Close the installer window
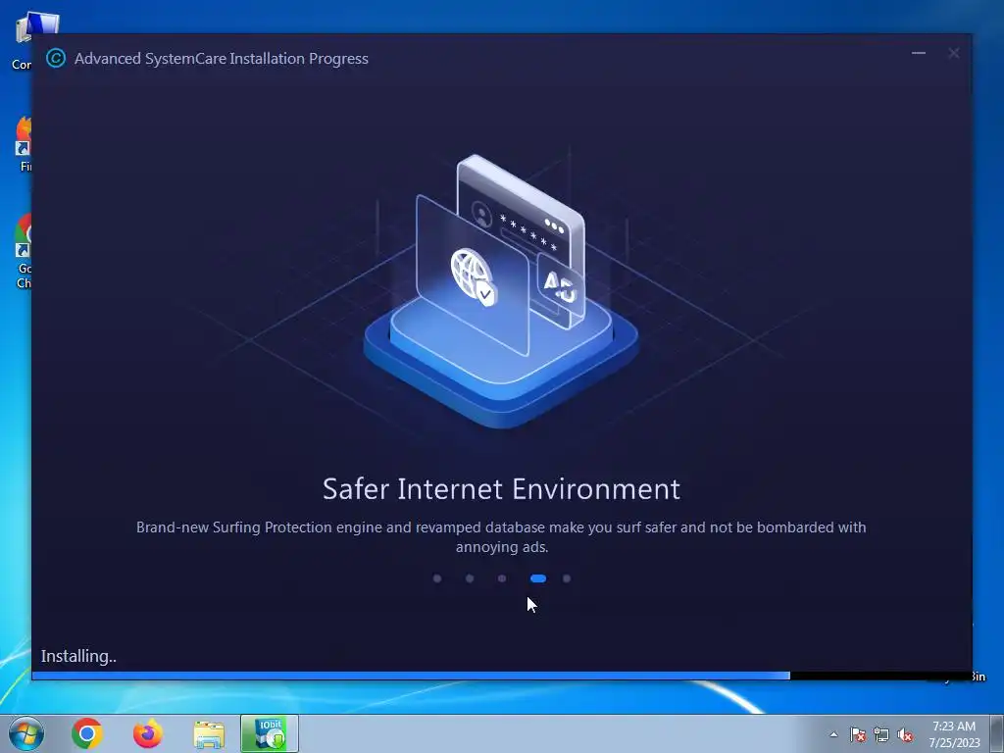The width and height of the screenshot is (1004, 753). pos(954,53)
